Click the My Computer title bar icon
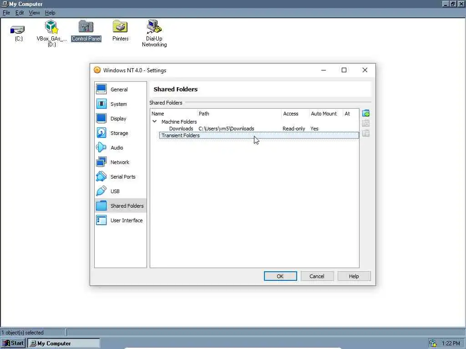The image size is (466, 349). pyautogui.click(x=5, y=4)
